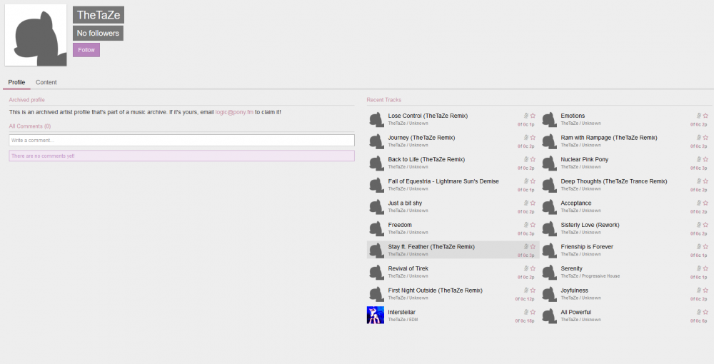Open the Interstellar album art thumbnail
This screenshot has width=714, height=364.
[x=376, y=315]
